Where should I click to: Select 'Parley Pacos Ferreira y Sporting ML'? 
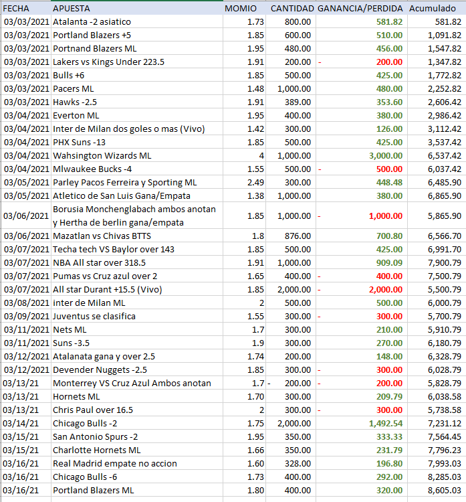[x=137, y=183]
